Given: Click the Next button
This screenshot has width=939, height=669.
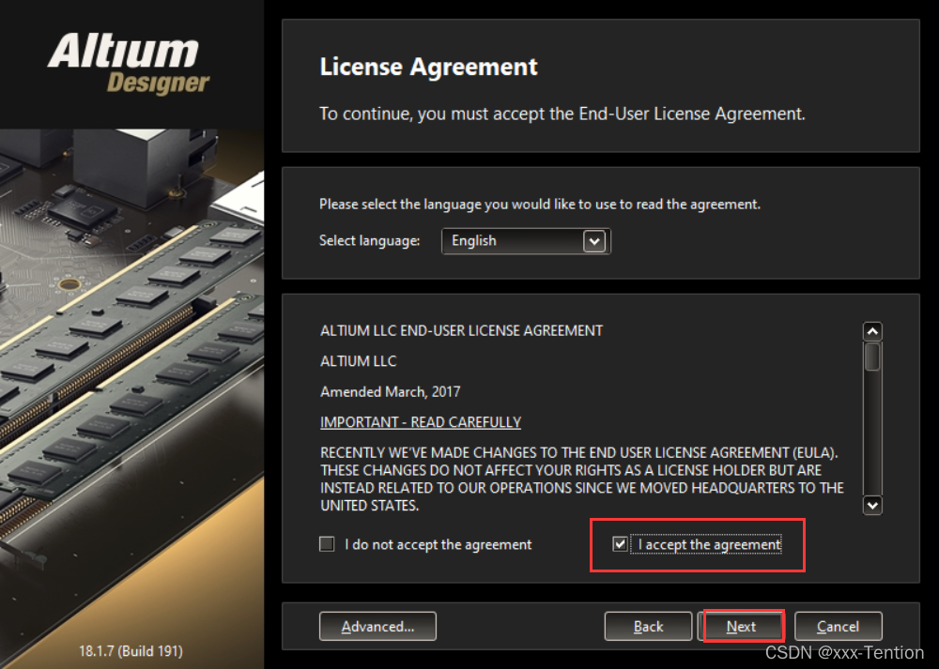Looking at the screenshot, I should (x=742, y=627).
